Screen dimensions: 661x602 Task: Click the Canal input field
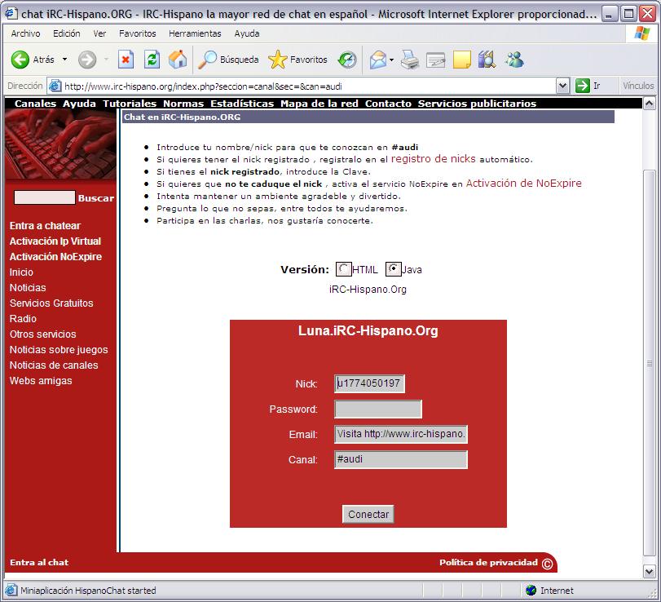(401, 459)
